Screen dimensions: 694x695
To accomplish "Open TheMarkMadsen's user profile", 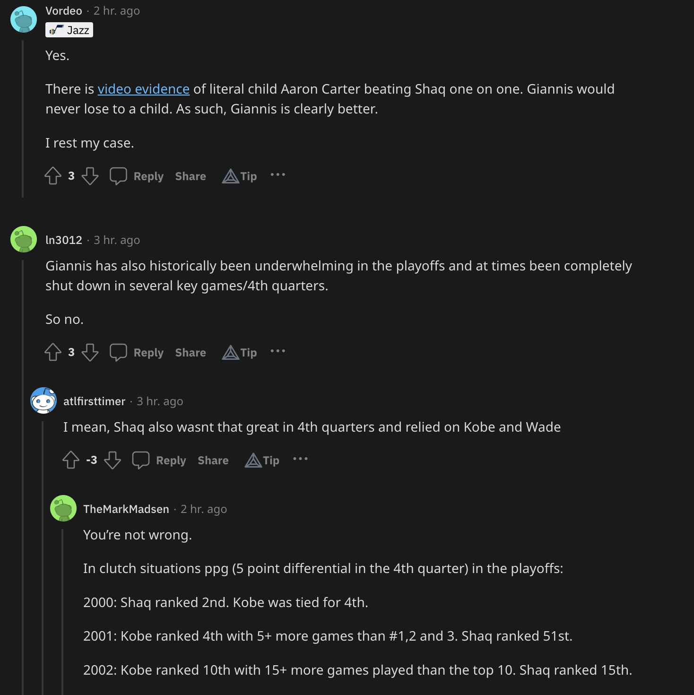I will coord(126,509).
